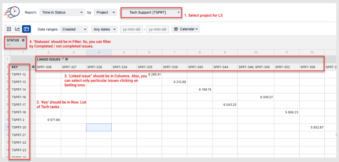
Task: Select row TSPRT-14
Action: click(19, 90)
